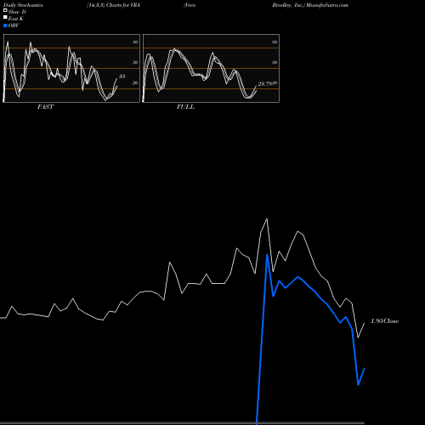
Task: Click the 50 level label in FULL chart
Action: 275,62
